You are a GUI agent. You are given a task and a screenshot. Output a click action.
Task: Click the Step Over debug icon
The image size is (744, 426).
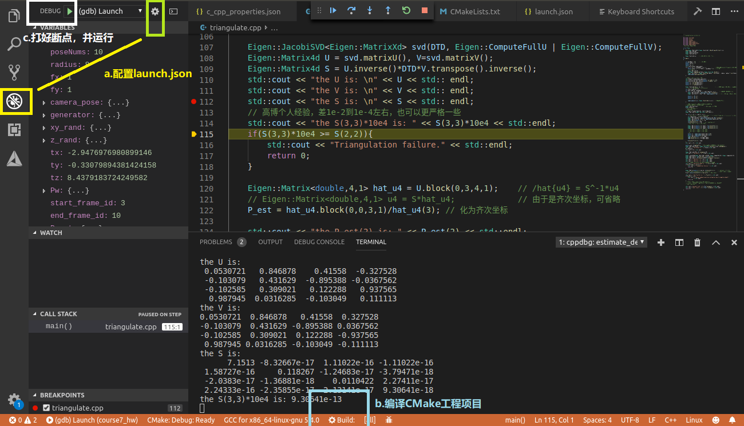tap(351, 11)
